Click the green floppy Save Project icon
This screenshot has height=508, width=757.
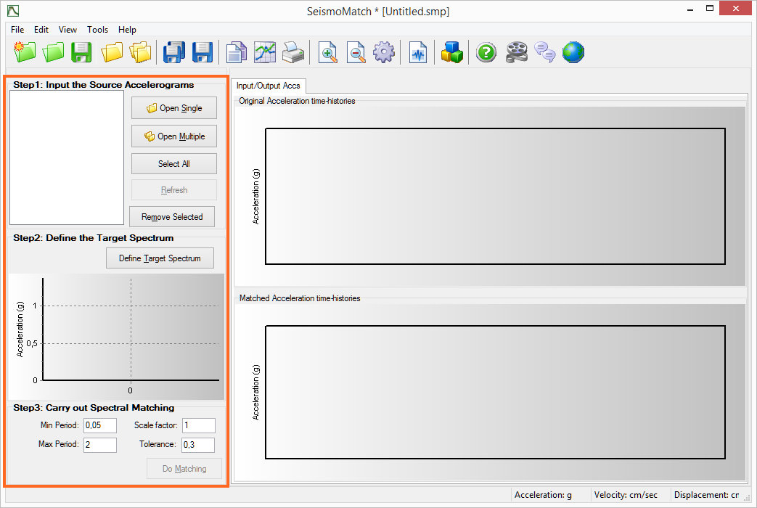(x=81, y=52)
